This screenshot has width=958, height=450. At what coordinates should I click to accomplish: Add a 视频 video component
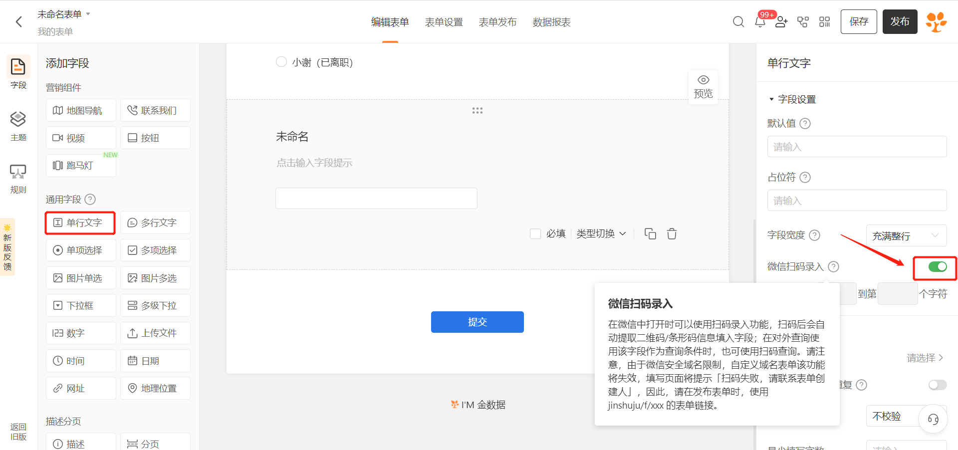coord(81,138)
